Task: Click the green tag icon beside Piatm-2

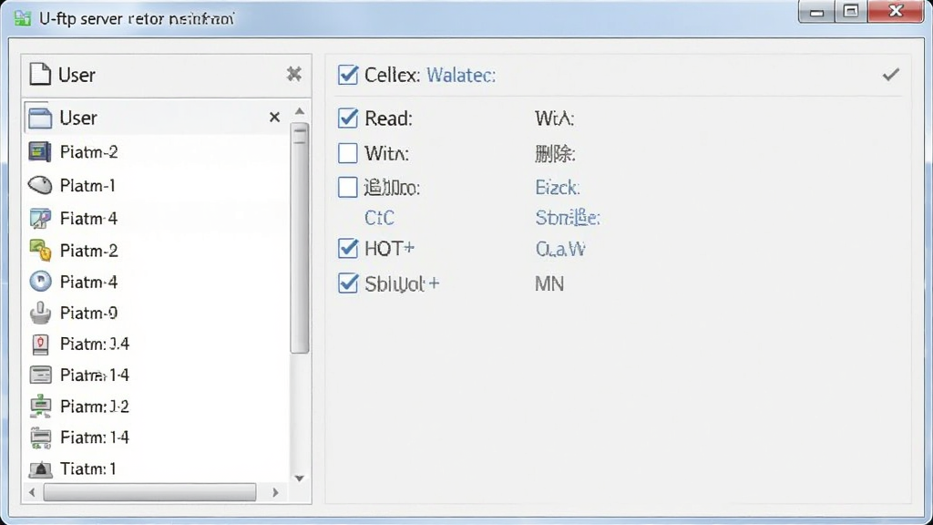Action: tap(40, 250)
